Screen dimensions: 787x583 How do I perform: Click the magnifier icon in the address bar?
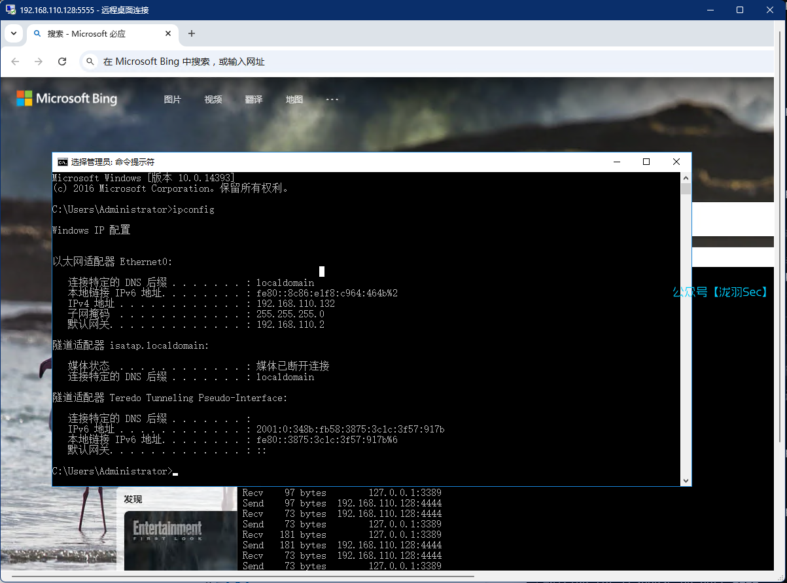pos(91,62)
